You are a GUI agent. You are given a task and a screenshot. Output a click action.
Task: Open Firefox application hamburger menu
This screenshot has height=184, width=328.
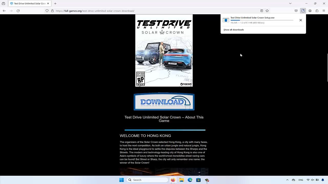(x=324, y=11)
